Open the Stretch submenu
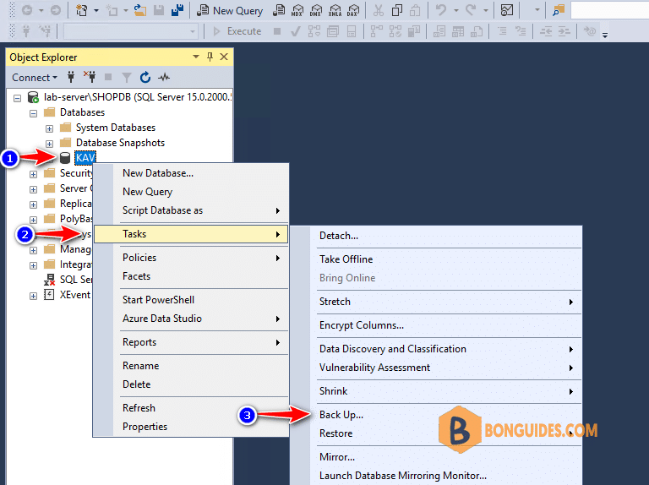This screenshot has height=485, width=649. click(x=436, y=302)
